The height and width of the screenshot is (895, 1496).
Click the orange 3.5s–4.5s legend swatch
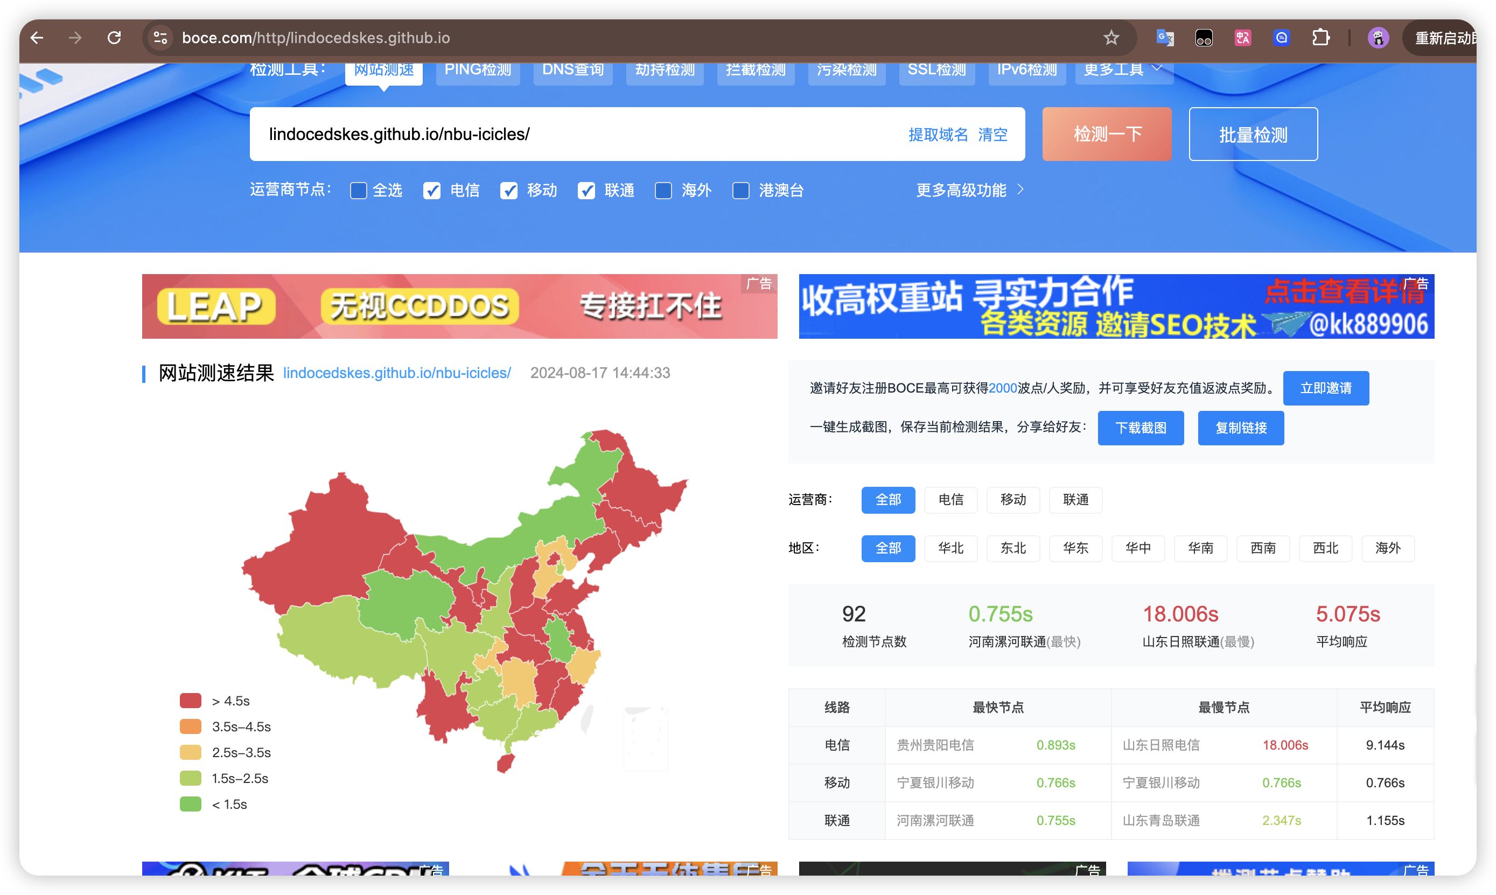pyautogui.click(x=191, y=726)
